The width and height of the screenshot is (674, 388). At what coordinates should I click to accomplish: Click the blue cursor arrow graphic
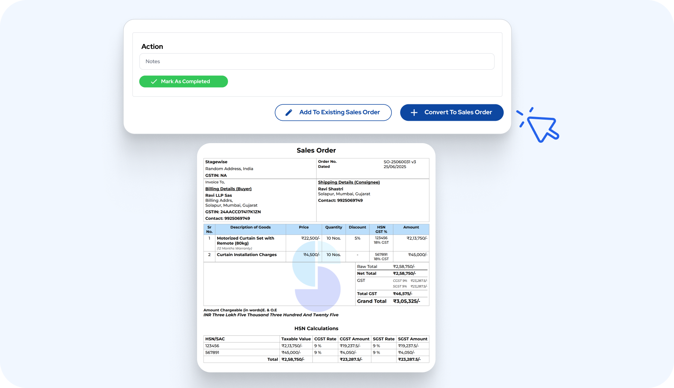[x=542, y=128]
